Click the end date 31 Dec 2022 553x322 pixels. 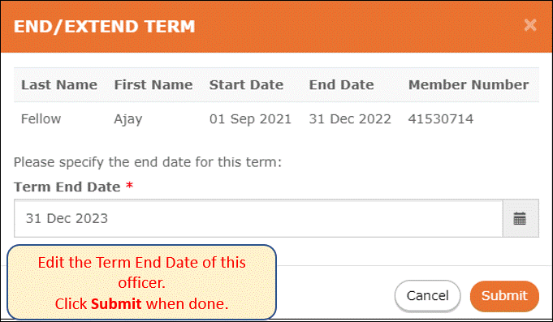350,119
